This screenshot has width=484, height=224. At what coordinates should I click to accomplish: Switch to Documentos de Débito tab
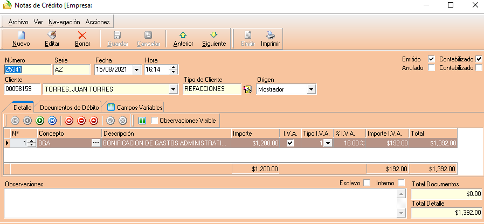point(69,107)
